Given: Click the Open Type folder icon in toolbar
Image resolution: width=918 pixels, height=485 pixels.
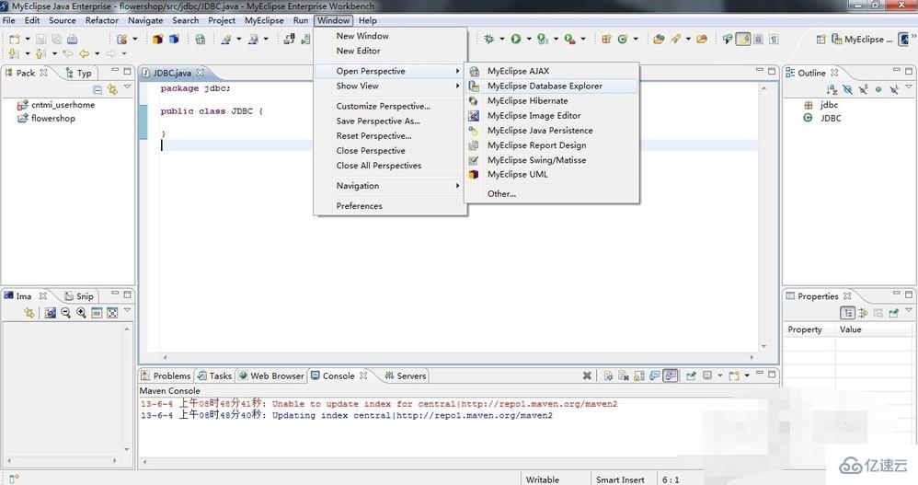Looking at the screenshot, I should pos(659,40).
